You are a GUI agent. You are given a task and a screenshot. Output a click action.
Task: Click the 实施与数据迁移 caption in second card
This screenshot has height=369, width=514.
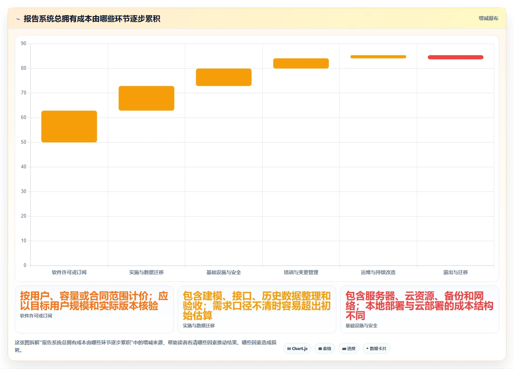click(x=199, y=326)
